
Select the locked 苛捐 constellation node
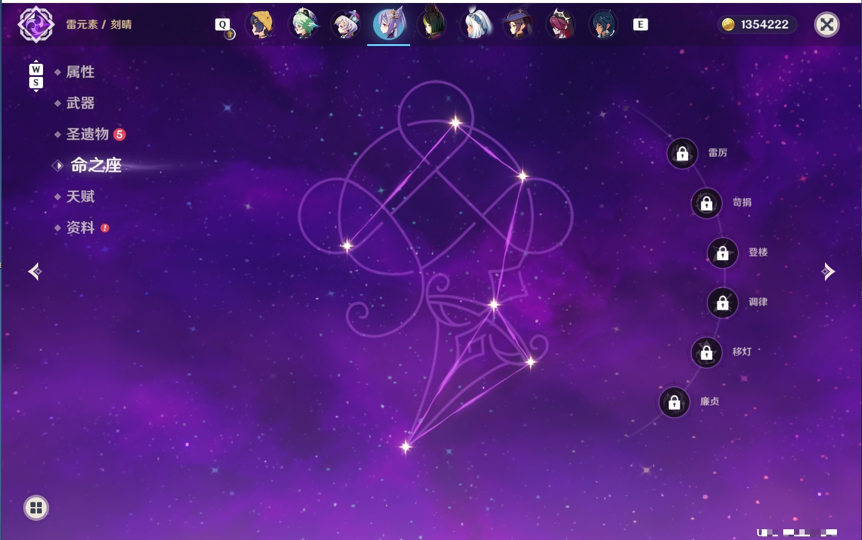[x=707, y=203]
